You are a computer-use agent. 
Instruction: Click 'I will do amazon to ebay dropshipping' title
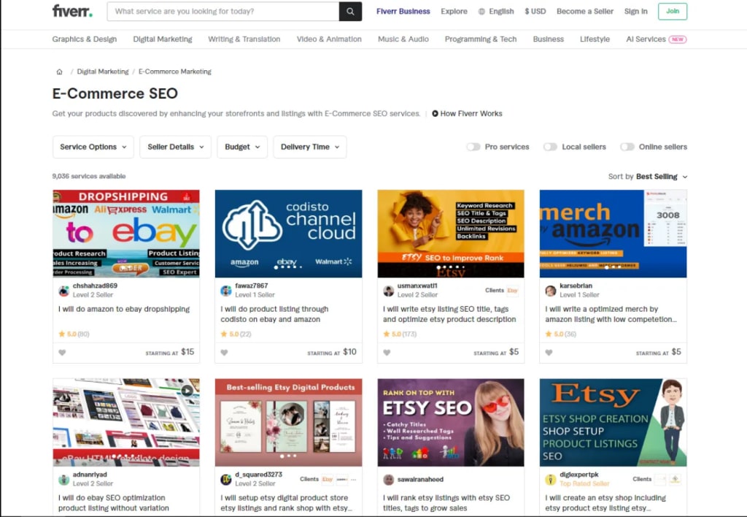[x=124, y=309]
